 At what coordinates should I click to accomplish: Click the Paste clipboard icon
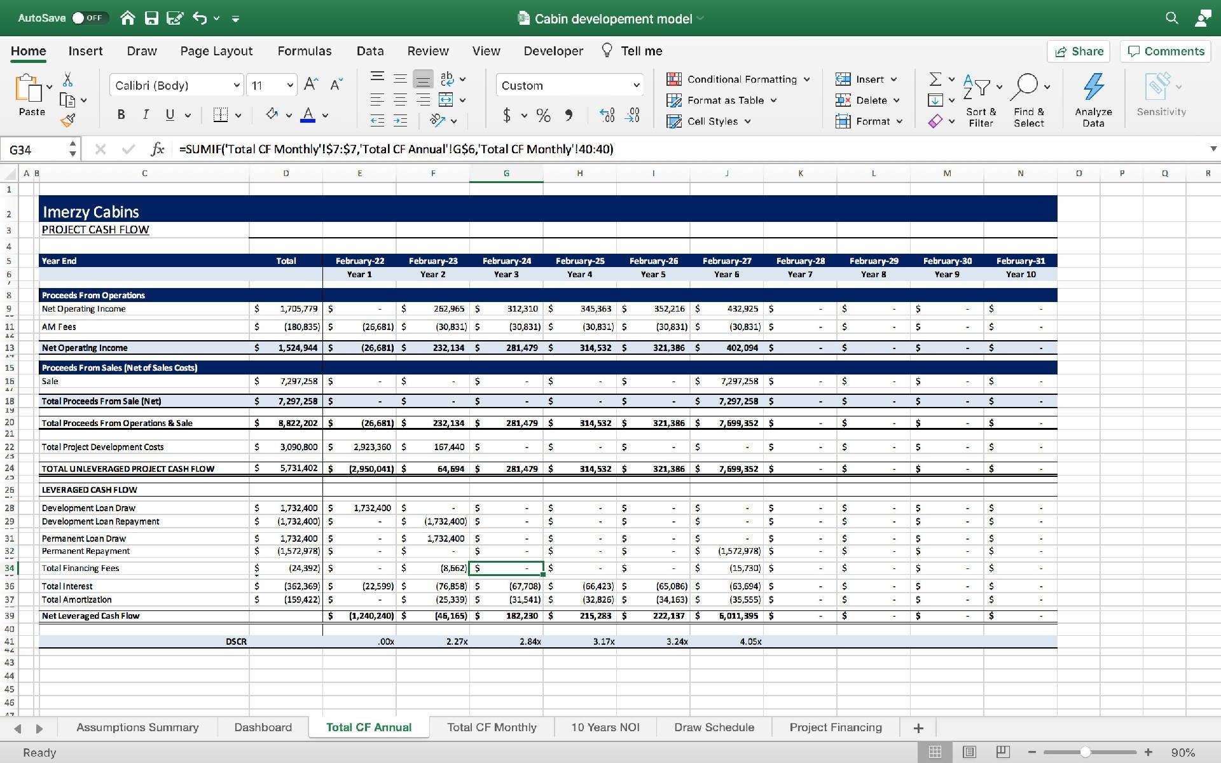[x=29, y=88]
